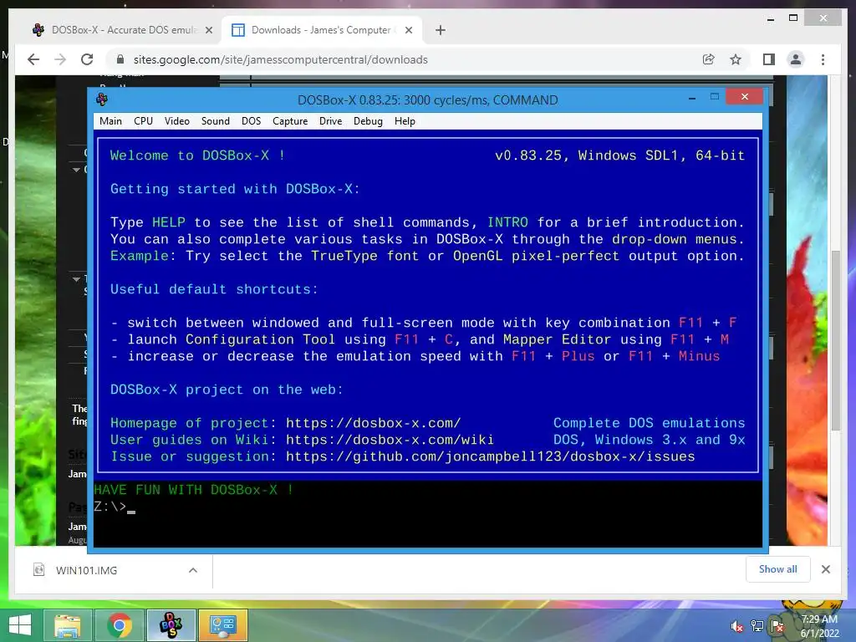This screenshot has height=642, width=856.
Task: Toggle Chrome side panel
Action: (x=769, y=59)
